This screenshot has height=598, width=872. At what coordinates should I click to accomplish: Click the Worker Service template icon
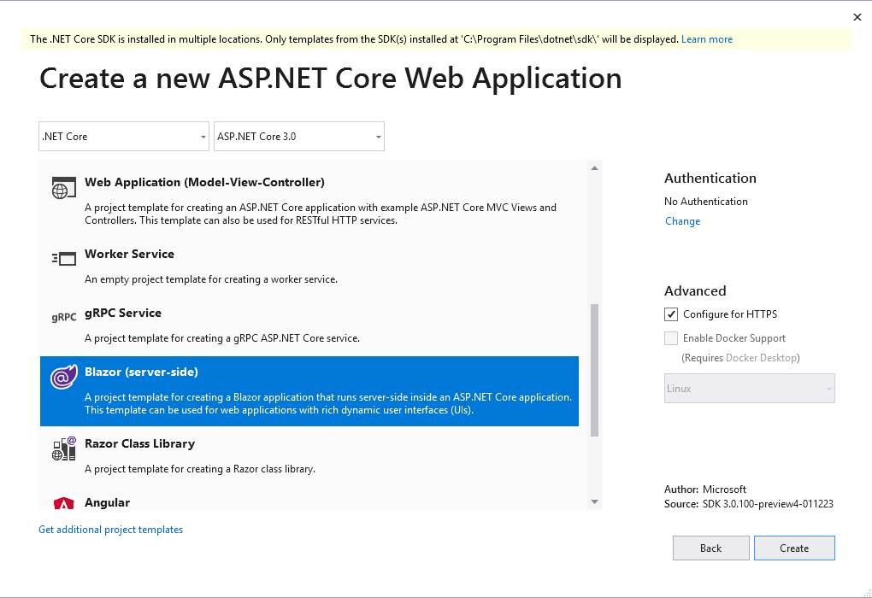point(63,259)
